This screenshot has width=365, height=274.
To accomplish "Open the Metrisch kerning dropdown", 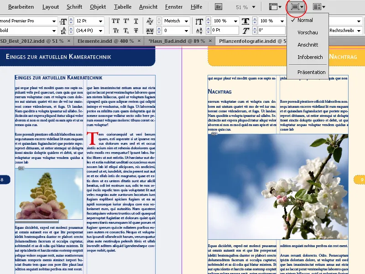I will [172, 21].
